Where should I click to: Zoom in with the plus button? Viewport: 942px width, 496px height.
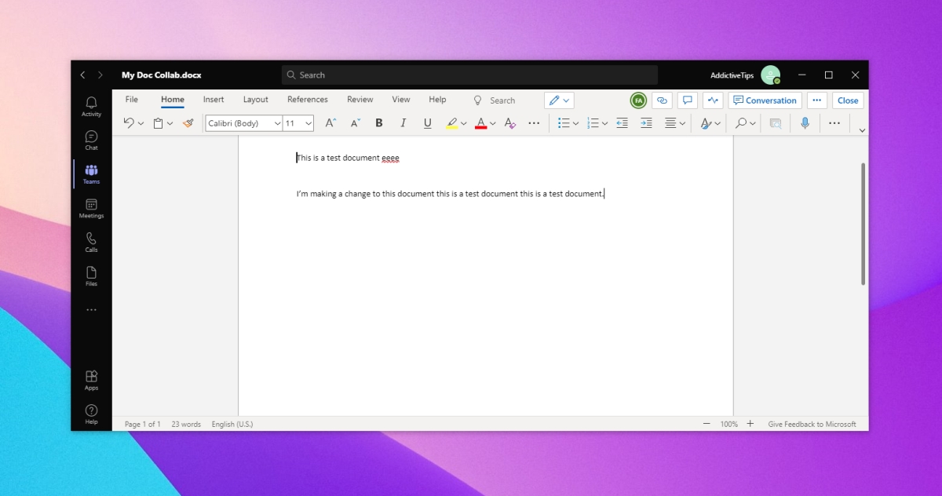(x=750, y=424)
